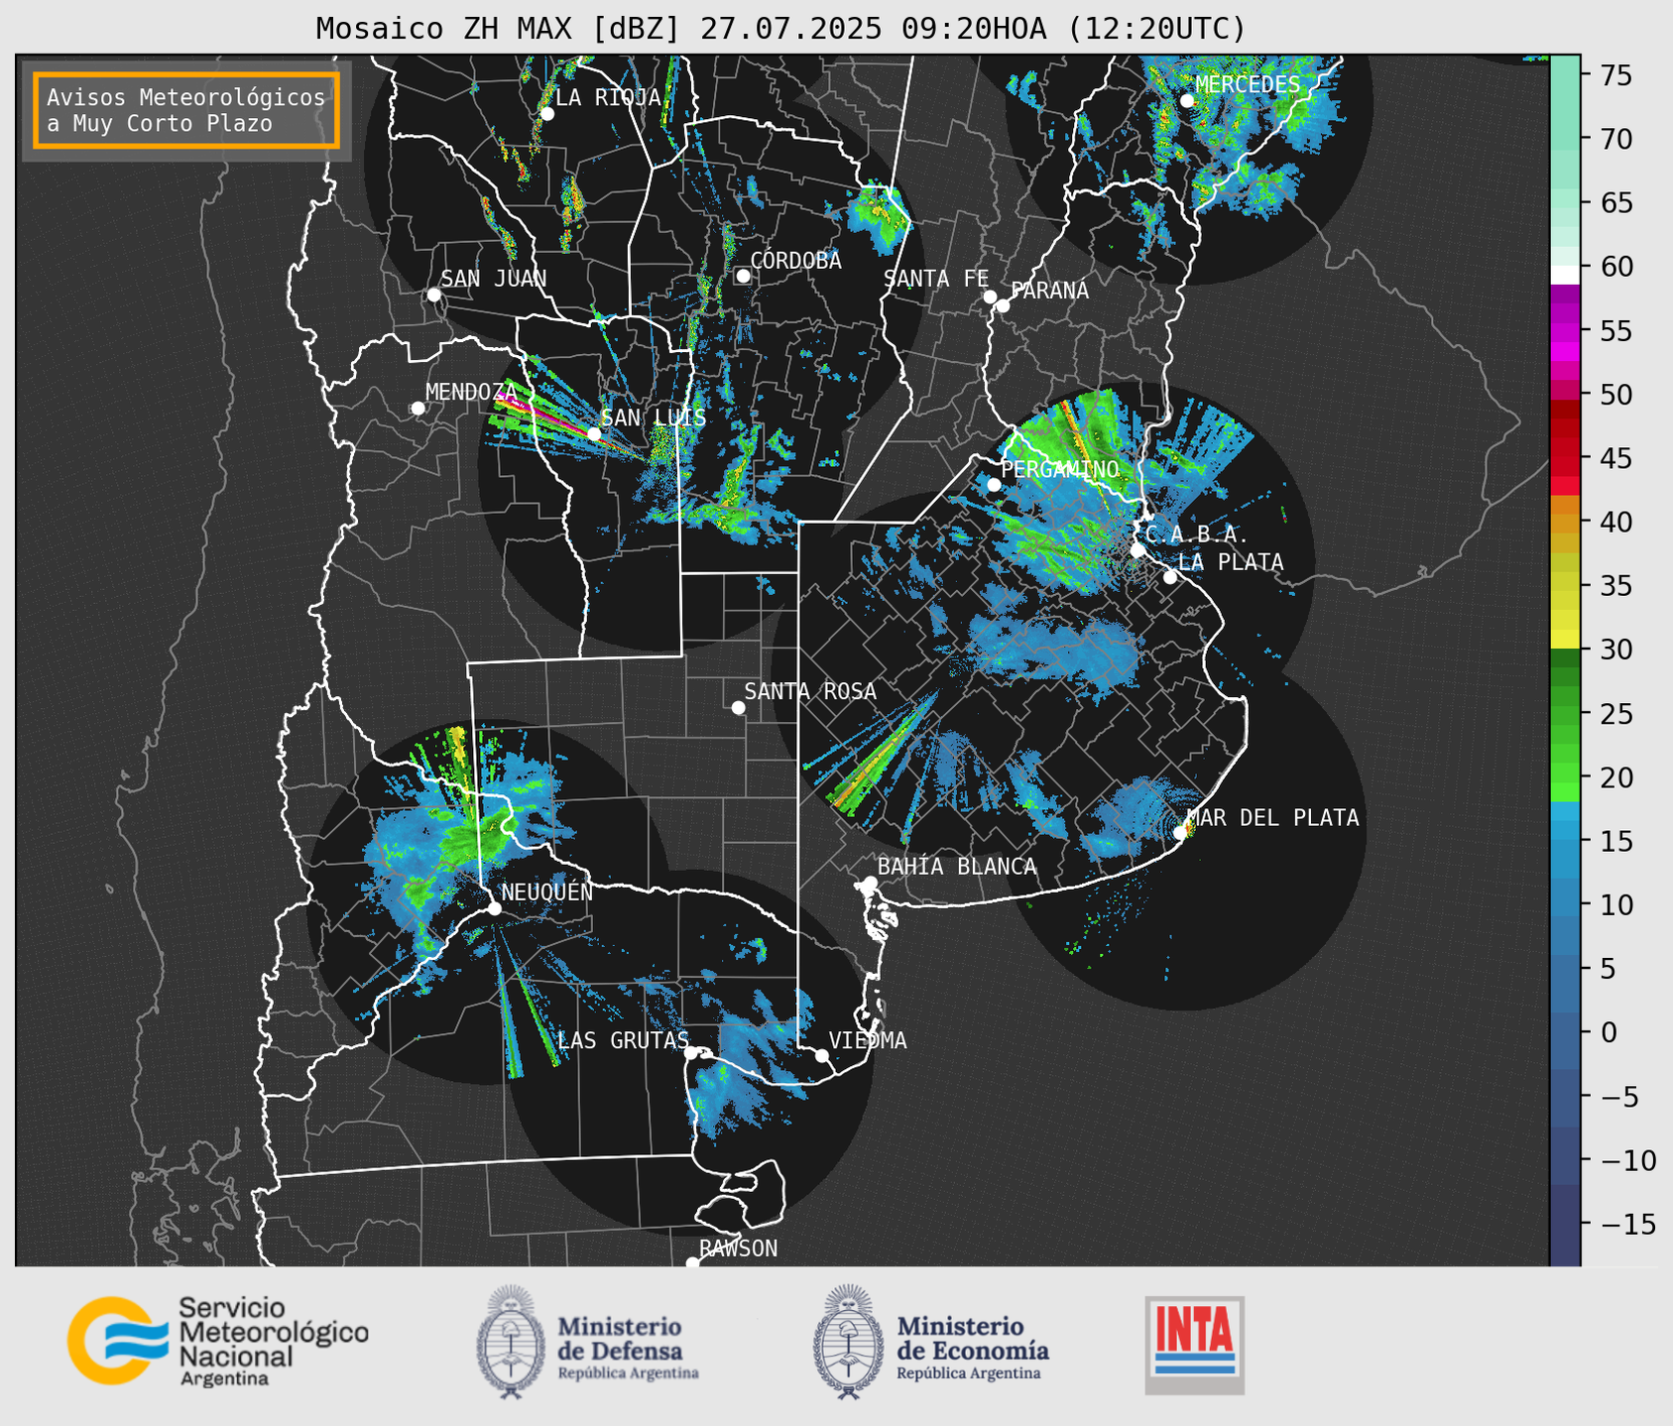This screenshot has height=1426, width=1673.
Task: Click the SANTA ROSA city marker dot
Action: pyautogui.click(x=738, y=707)
